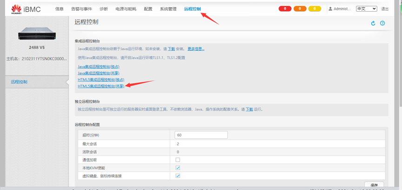This screenshot has height=190, width=402.
Task: Open the 更多信息 link
Action: pyautogui.click(x=196, y=48)
